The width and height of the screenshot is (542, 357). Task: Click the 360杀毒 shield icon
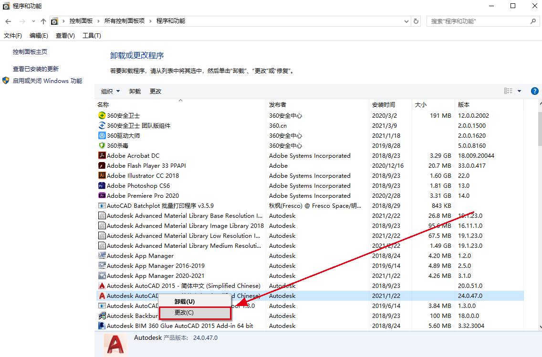coord(102,145)
